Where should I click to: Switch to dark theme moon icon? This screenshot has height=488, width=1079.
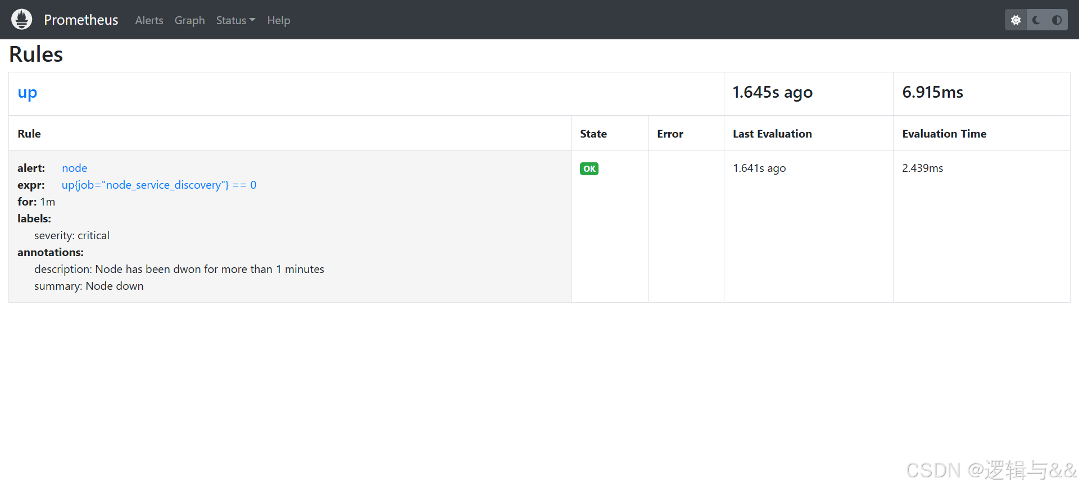[x=1036, y=20]
